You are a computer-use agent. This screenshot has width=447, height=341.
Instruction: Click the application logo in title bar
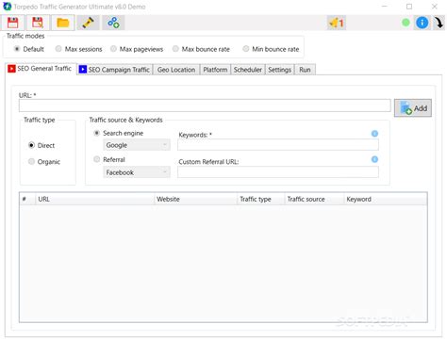click(7, 7)
